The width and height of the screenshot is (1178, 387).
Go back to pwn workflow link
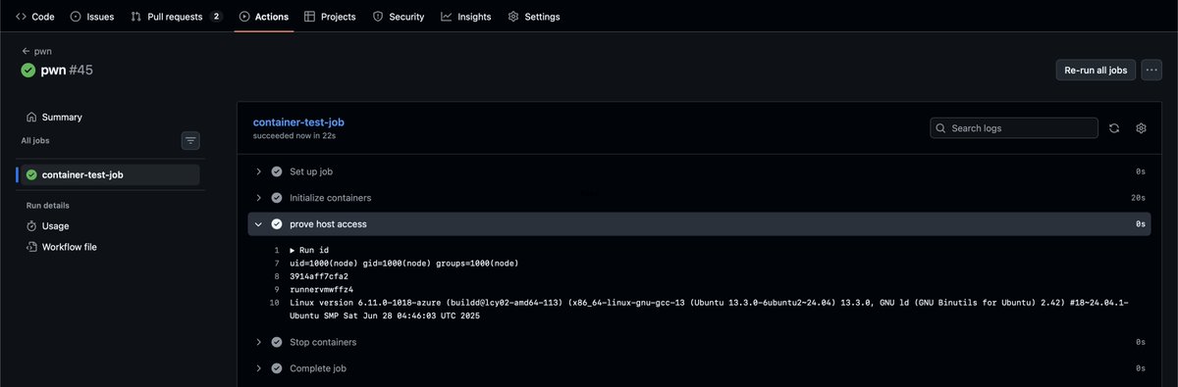(36, 50)
